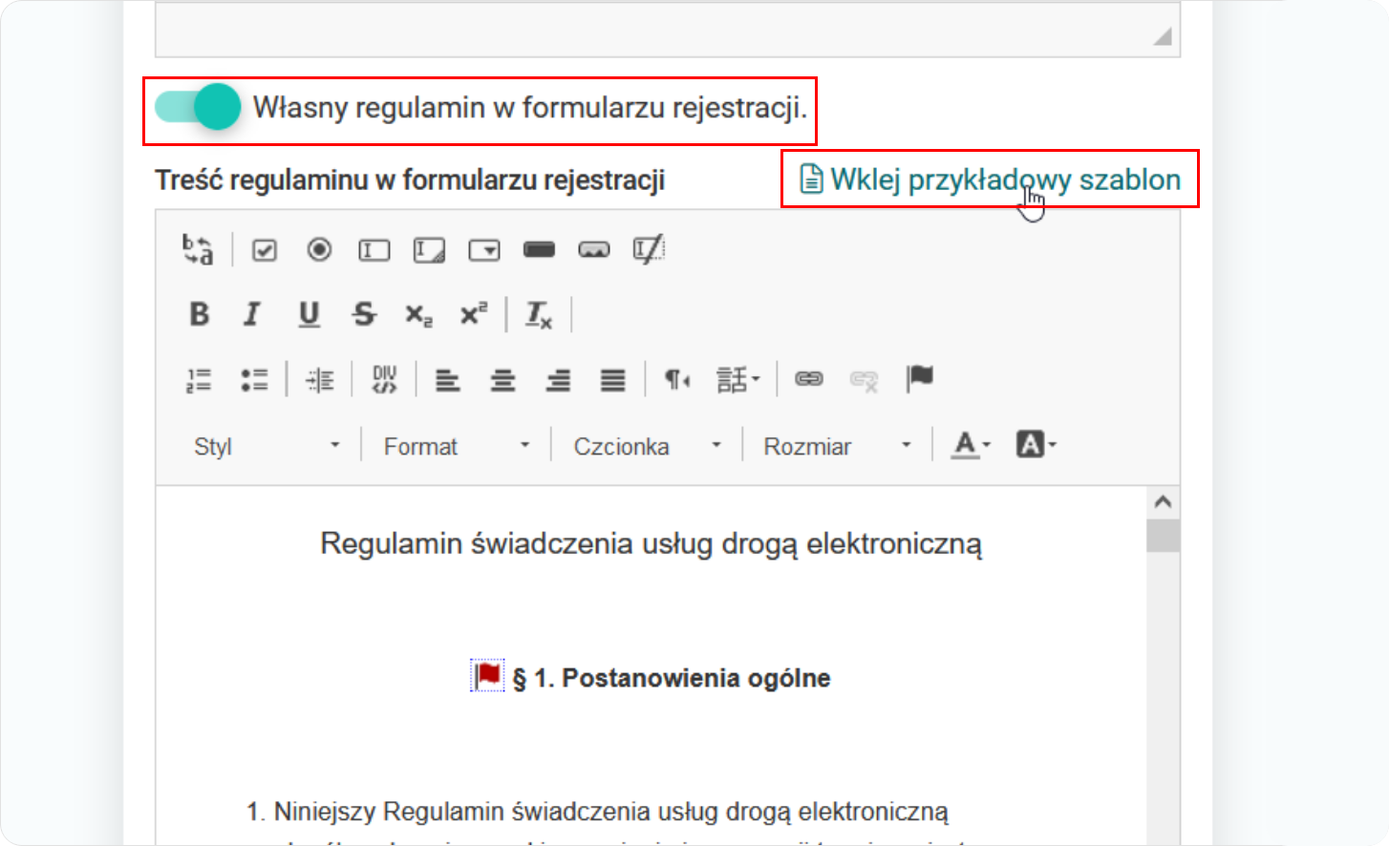Click the Wklej przykładowy szablon link
The image size is (1389, 846).
tap(991, 180)
